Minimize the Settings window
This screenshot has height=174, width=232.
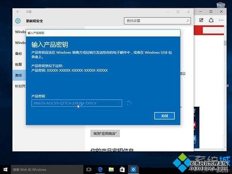168,12
